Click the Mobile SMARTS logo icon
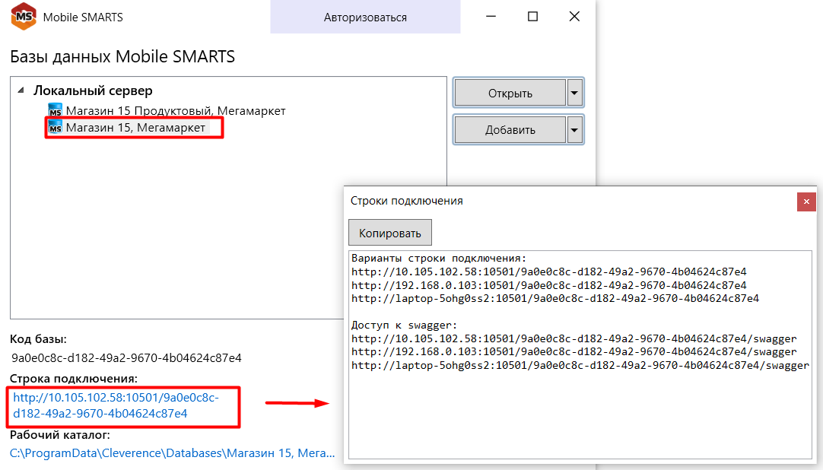 tap(24, 16)
